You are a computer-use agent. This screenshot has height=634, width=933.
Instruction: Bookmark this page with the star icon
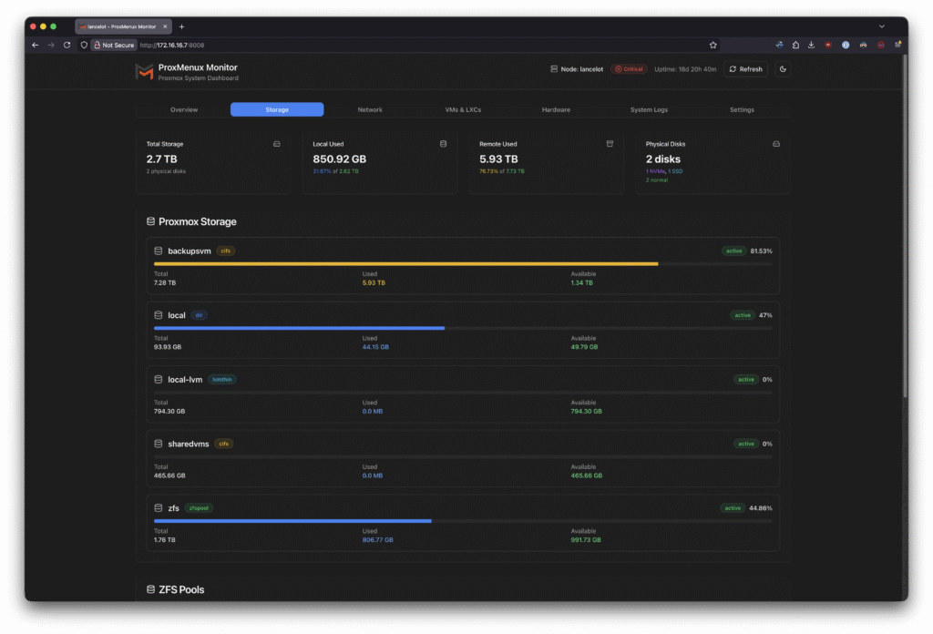713,45
